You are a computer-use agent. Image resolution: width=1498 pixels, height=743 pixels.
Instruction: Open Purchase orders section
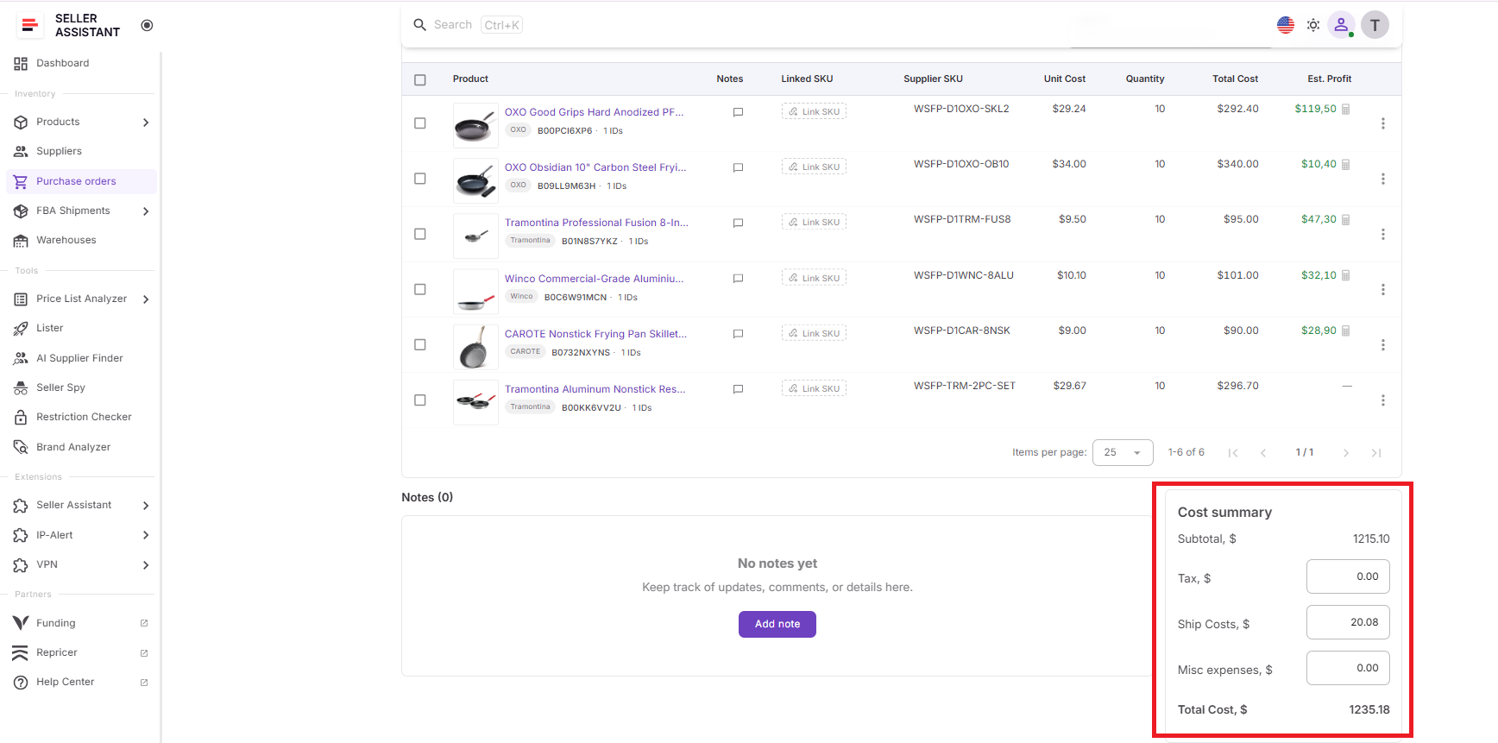82,181
